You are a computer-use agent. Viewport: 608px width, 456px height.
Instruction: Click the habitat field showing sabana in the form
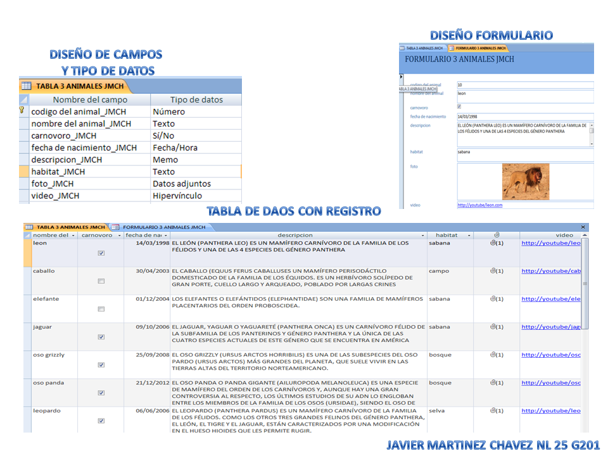click(525, 155)
